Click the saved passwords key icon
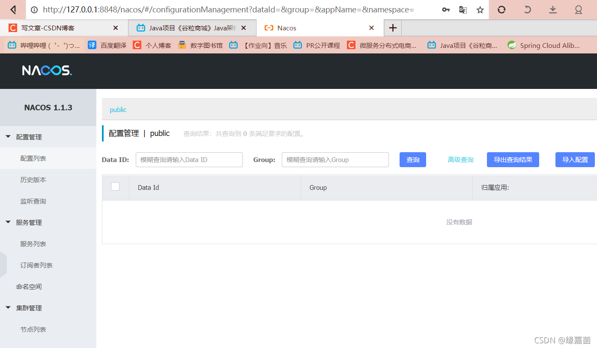Screen dimensions: 597x348 [x=445, y=9]
